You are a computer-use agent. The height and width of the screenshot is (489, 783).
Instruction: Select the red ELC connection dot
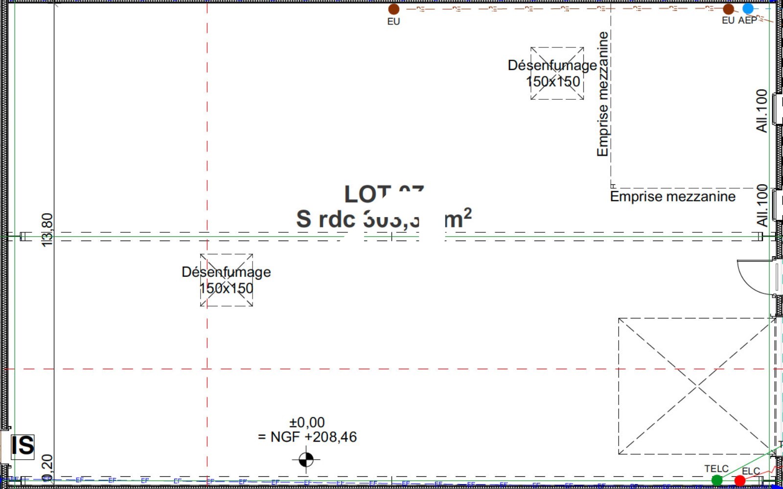point(739,481)
